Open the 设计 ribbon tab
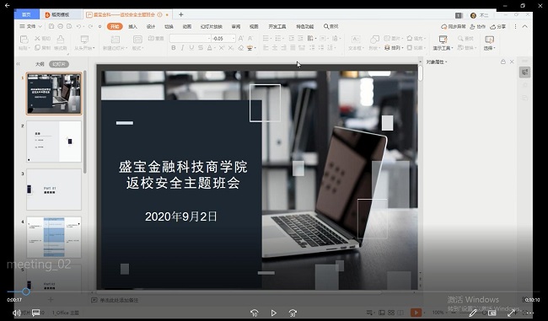This screenshot has width=548, height=321. click(x=151, y=27)
